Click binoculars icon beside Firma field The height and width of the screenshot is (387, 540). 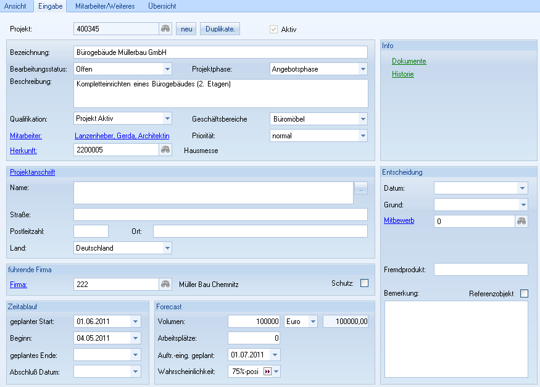[x=165, y=284]
